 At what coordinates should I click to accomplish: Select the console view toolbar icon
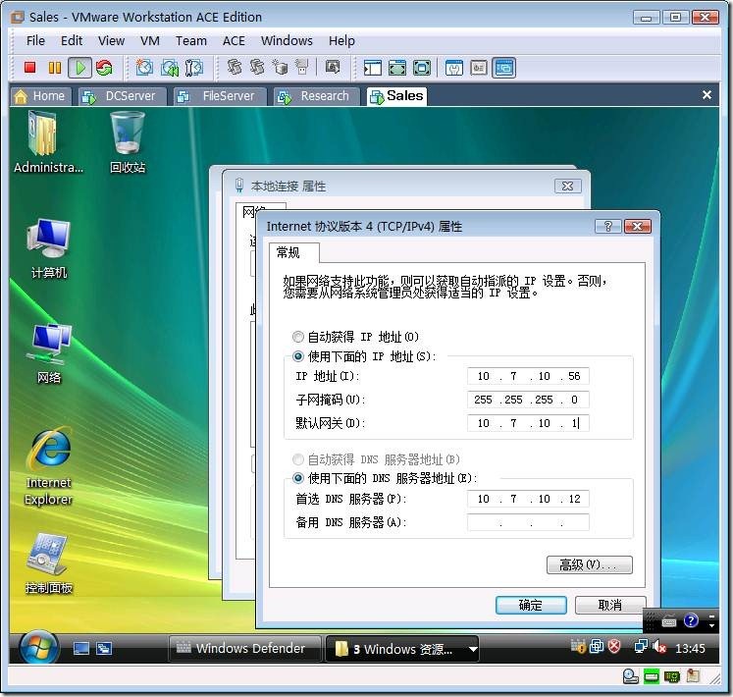click(x=504, y=68)
